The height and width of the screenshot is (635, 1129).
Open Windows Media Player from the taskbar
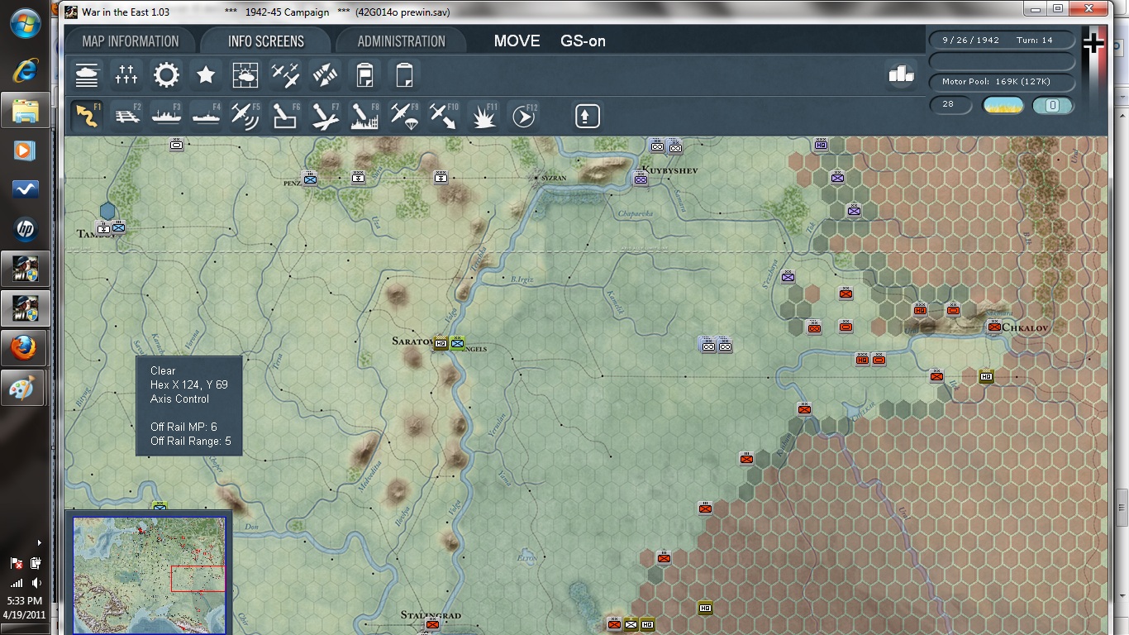tap(25, 150)
